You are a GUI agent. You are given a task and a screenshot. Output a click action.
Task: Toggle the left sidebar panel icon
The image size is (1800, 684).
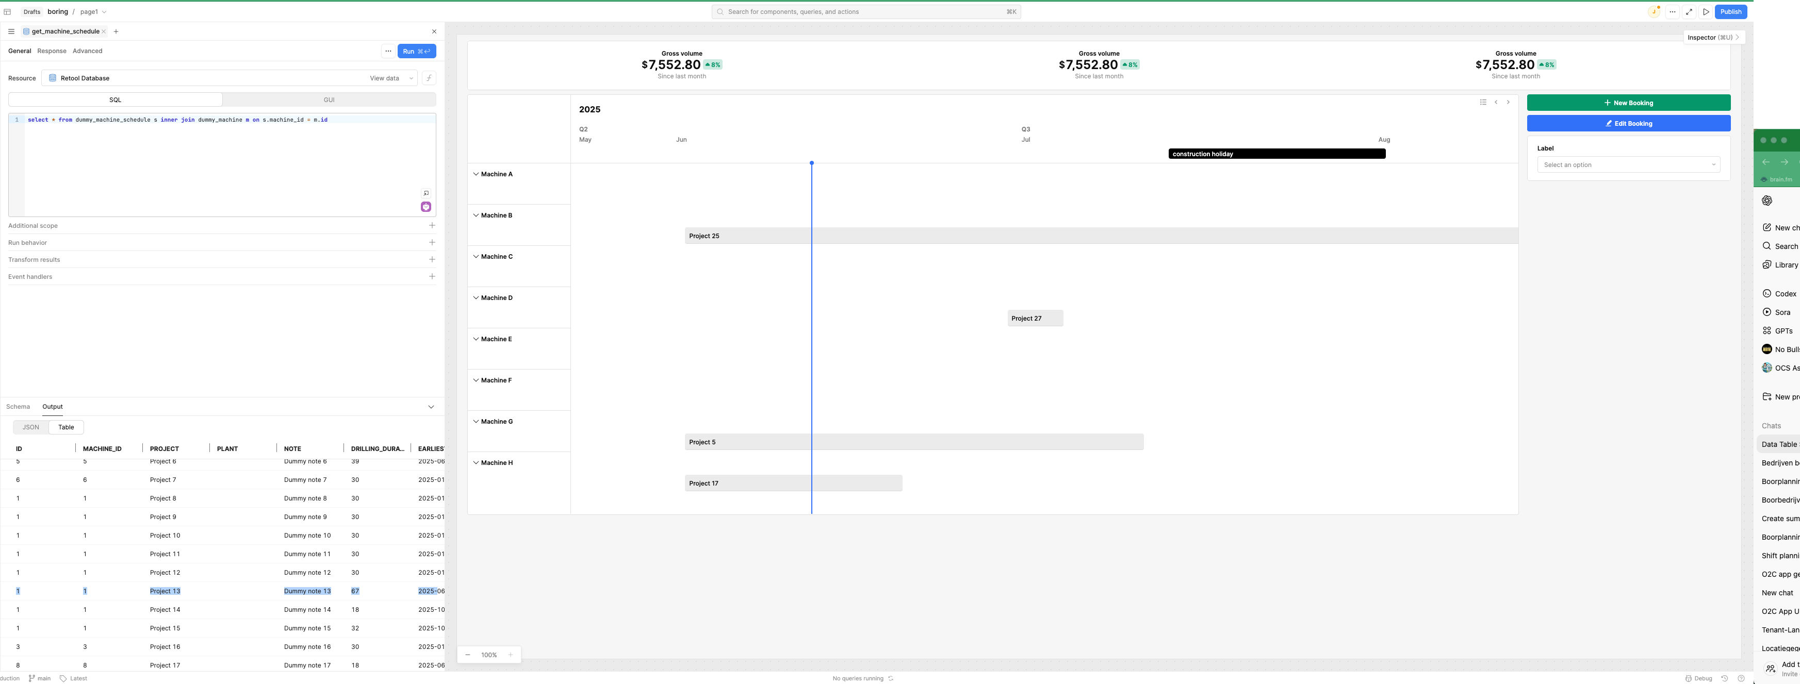coord(7,12)
